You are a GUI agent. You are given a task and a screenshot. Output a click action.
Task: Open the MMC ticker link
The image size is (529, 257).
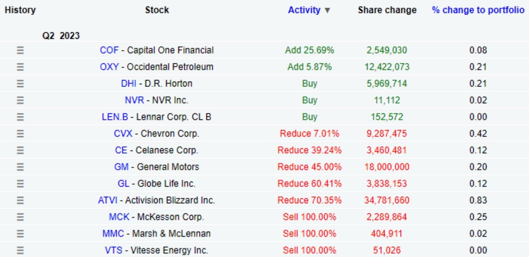coord(113,234)
